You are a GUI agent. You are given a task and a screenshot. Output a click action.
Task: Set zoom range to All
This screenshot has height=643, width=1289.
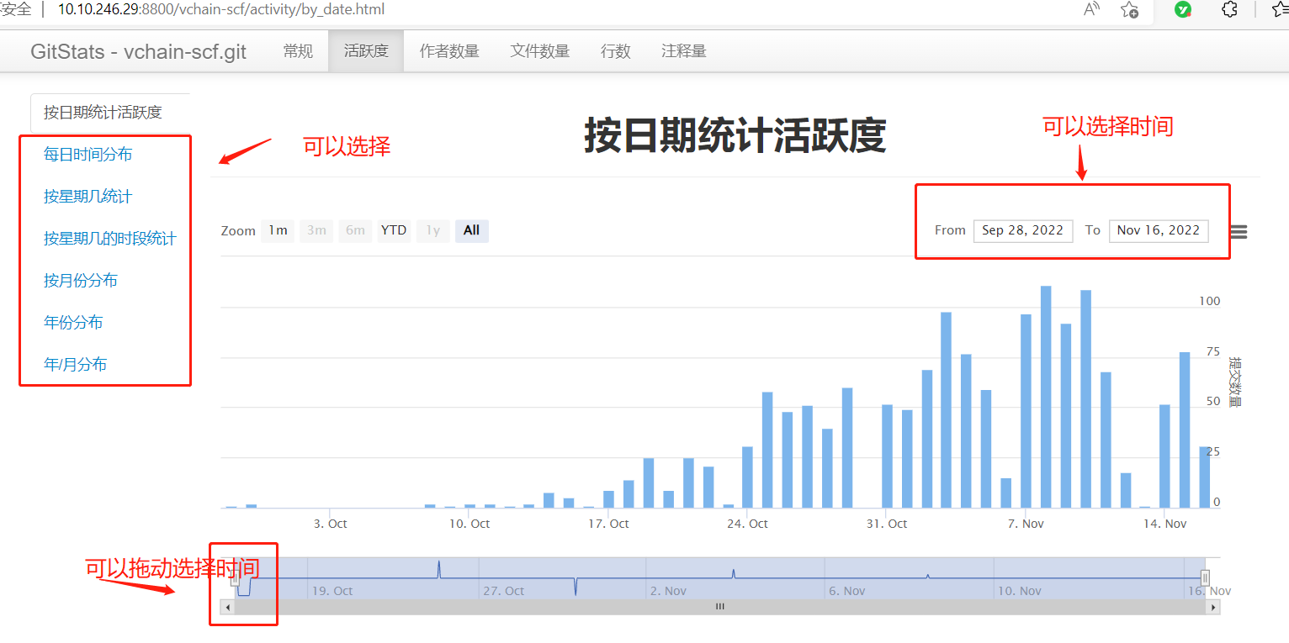point(471,230)
